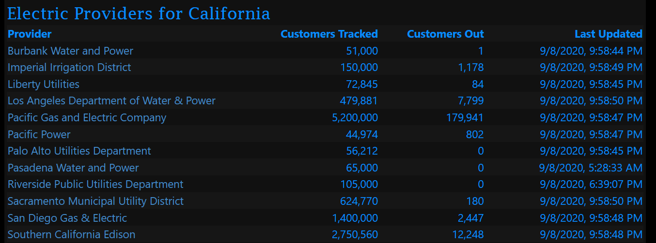The image size is (656, 243).
Task: Click Sacramento Municipal Utility District
Action: (x=95, y=201)
